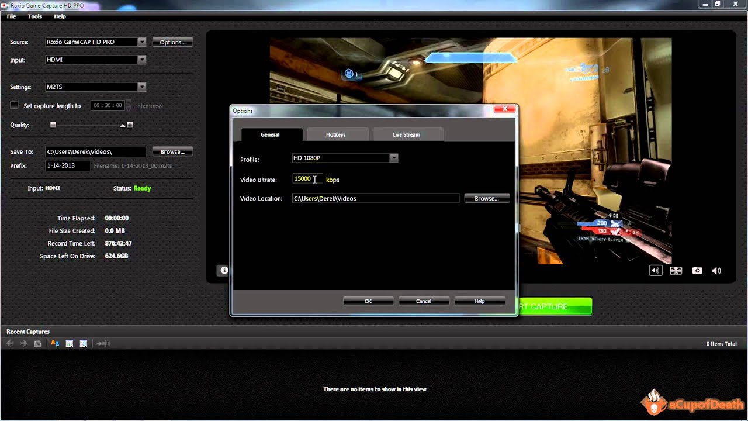Increase quality with the plus icon
Screen dimensions: 748x421
[x=130, y=125]
